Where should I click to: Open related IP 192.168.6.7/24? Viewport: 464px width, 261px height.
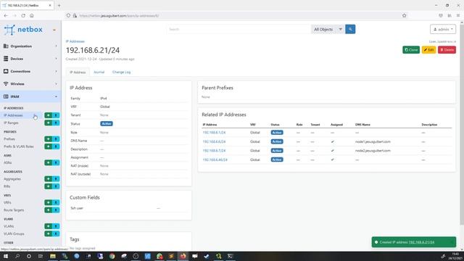tap(214, 151)
